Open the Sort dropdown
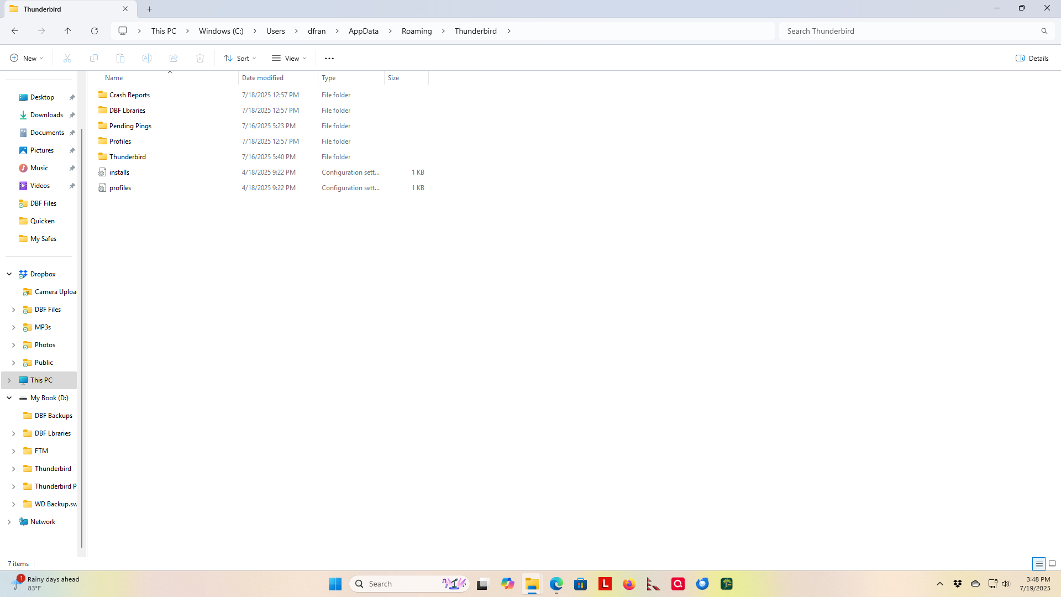Screen dimensions: 1061x597 pyautogui.click(x=240, y=58)
